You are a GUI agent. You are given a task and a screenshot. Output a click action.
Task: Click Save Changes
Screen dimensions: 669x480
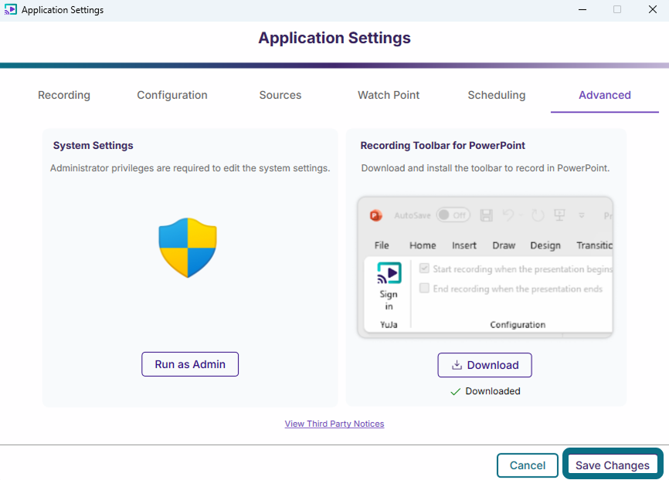[613, 465]
